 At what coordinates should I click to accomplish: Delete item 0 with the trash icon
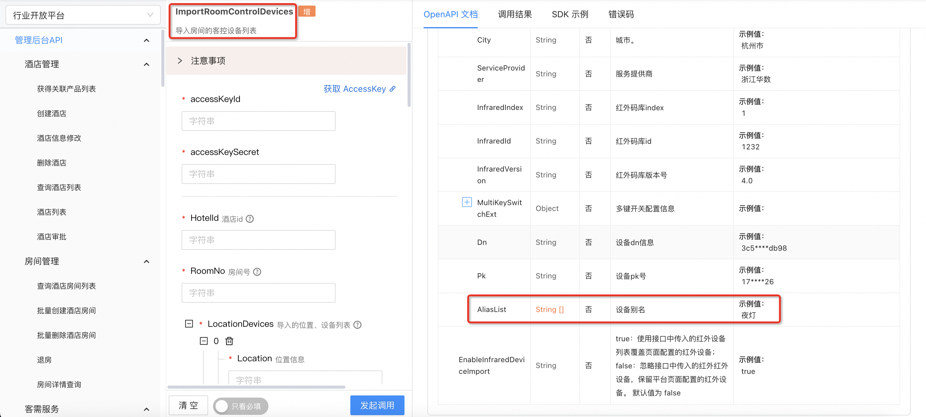[229, 341]
